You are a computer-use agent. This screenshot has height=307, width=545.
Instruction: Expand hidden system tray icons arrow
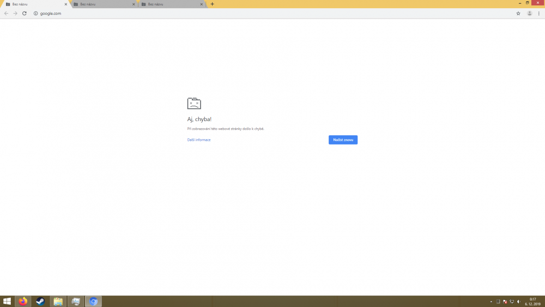[491, 302]
